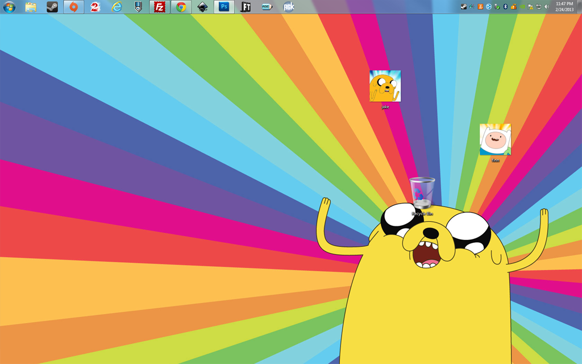The image size is (582, 364).
Task: Open the NVIDIA tray icon
Action: 522,6
